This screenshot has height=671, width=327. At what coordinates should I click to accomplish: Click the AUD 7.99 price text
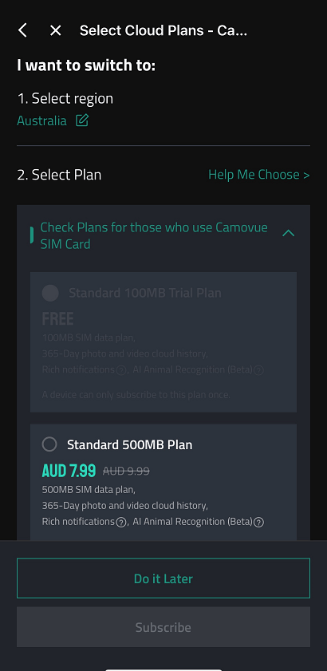click(x=69, y=471)
